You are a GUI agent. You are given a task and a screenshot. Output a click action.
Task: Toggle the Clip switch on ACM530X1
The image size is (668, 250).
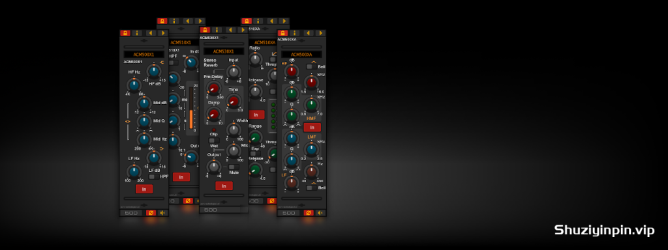[214, 141]
